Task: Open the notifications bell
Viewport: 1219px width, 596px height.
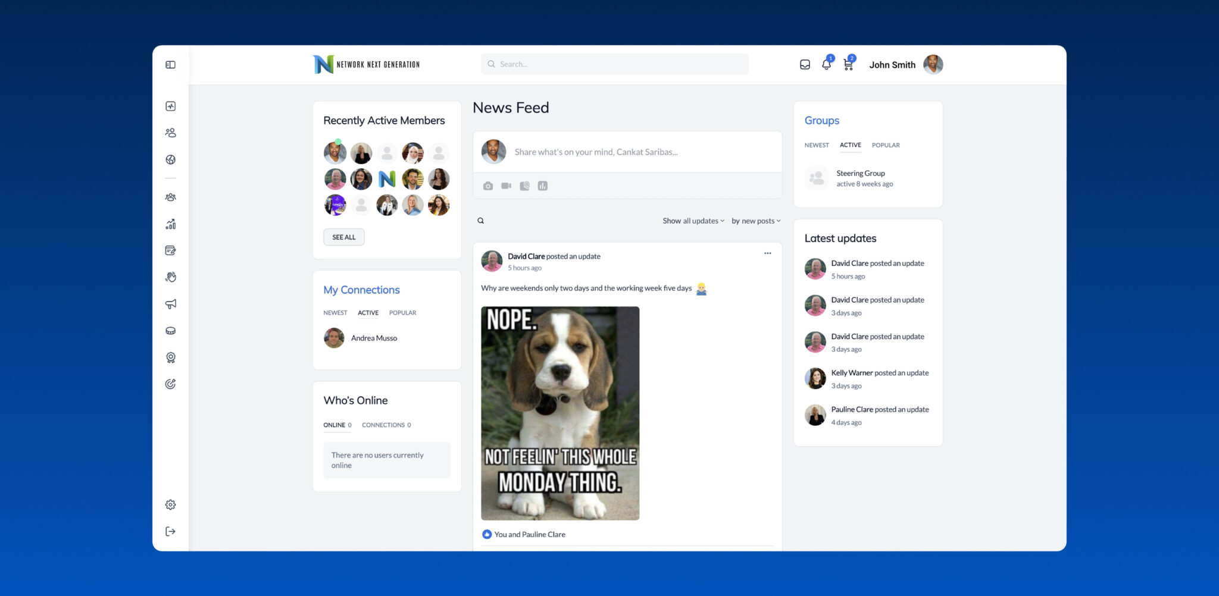Action: click(x=826, y=65)
